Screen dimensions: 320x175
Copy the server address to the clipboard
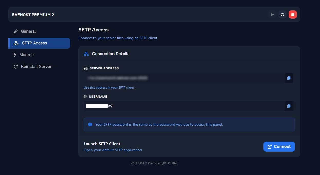tap(289, 78)
